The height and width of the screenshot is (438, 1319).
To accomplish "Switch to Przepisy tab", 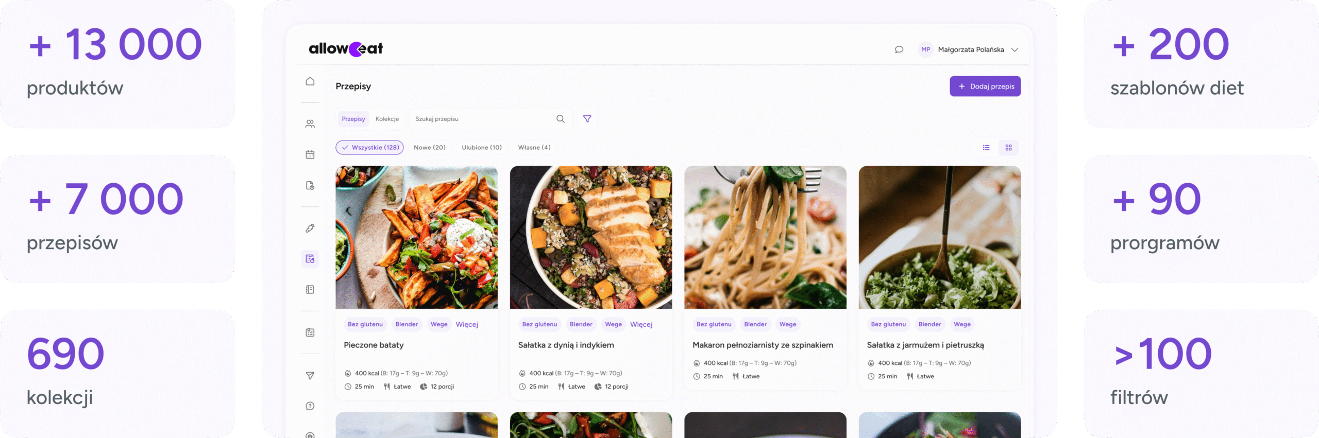I will 353,119.
